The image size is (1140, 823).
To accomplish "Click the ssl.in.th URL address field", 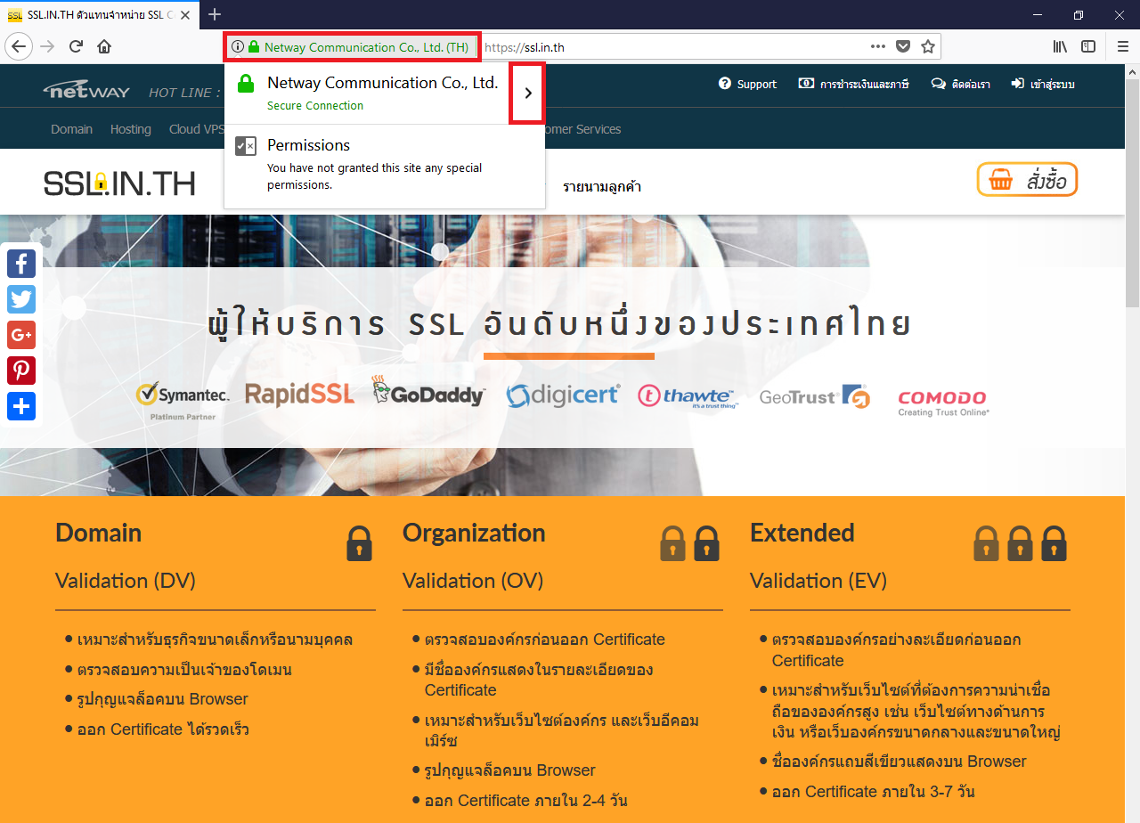I will coord(668,47).
